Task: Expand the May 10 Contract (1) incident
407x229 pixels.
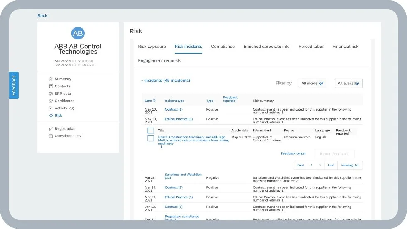Action: [x=174, y=110]
